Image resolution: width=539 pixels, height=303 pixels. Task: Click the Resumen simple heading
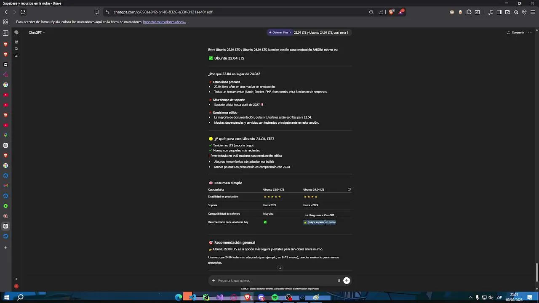(225, 183)
